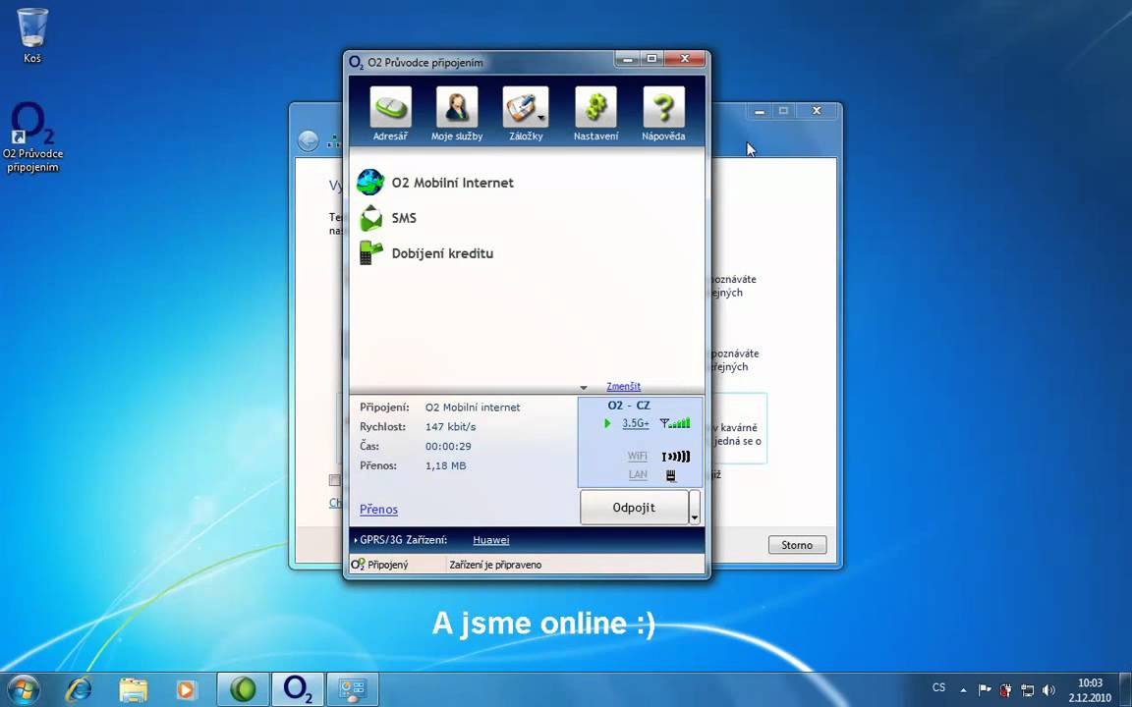
Task: Click the Zmenšit link
Action: click(623, 387)
